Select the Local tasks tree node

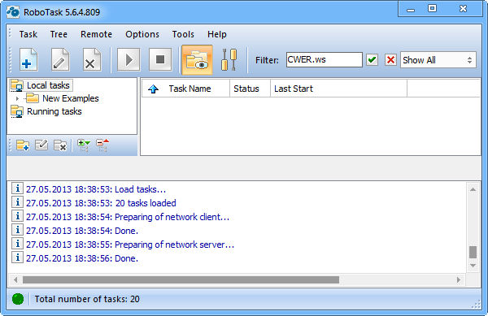point(48,85)
